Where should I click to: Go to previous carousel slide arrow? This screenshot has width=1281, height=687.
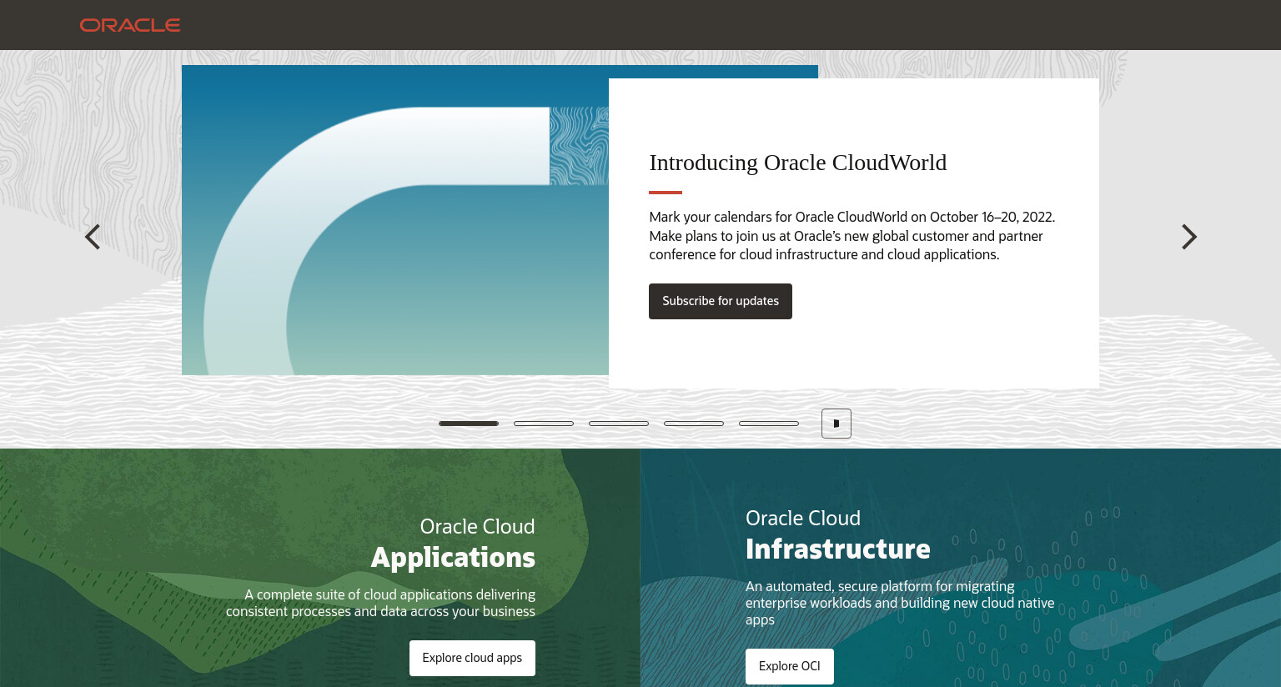(93, 237)
